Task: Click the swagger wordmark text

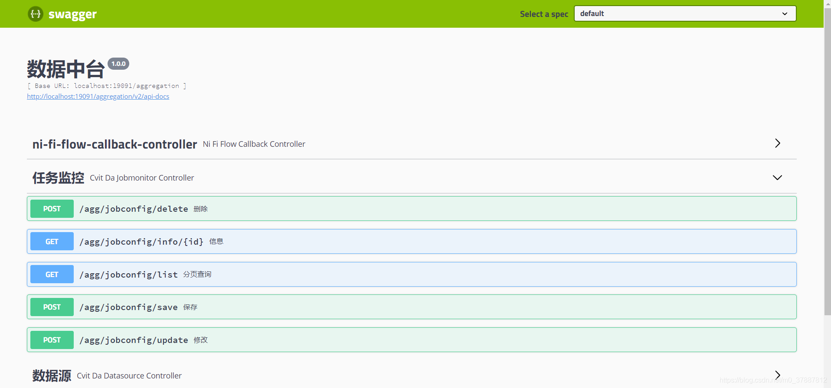Action: [72, 14]
